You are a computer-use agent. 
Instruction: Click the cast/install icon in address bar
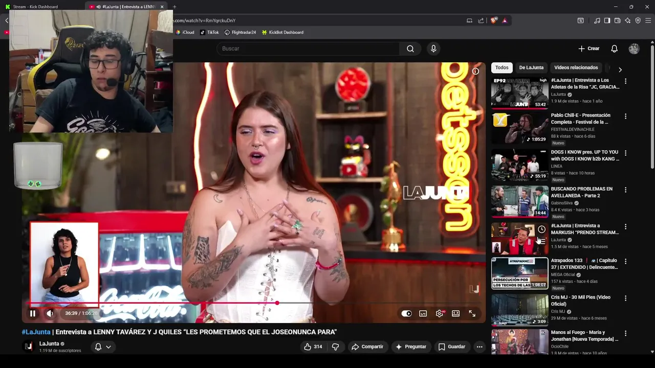[469, 20]
